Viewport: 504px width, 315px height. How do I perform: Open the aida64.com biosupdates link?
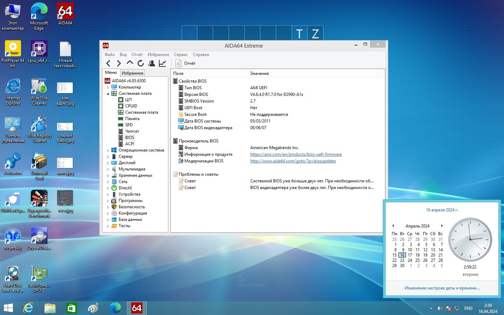click(293, 161)
